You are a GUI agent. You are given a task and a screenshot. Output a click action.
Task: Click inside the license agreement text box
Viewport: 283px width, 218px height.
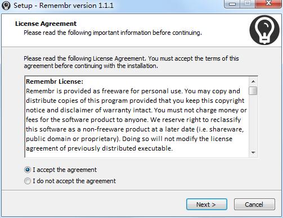click(137, 117)
